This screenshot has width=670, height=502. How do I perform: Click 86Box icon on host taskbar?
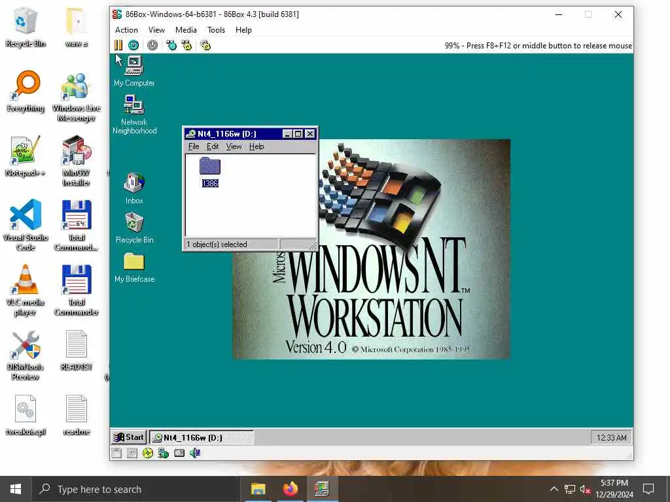pyautogui.click(x=321, y=489)
